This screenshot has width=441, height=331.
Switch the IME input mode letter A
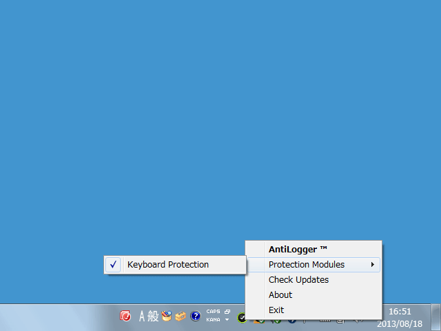[142, 316]
